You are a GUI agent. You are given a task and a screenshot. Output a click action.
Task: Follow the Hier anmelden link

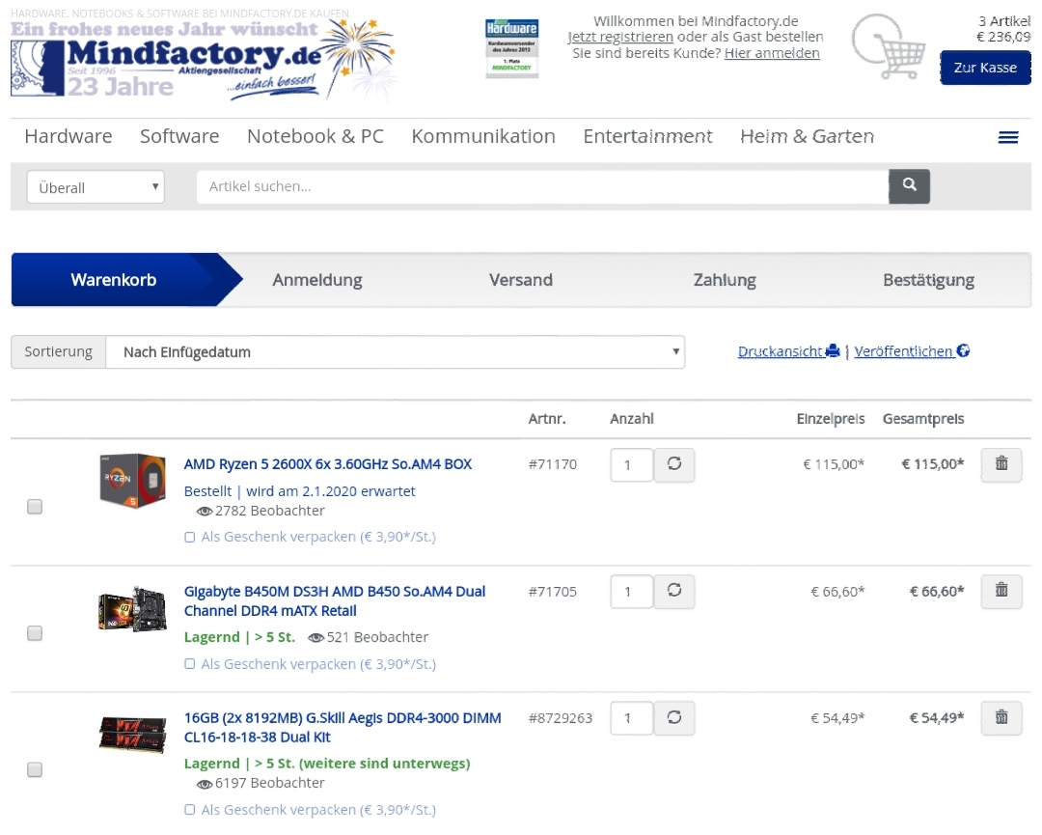click(x=772, y=53)
